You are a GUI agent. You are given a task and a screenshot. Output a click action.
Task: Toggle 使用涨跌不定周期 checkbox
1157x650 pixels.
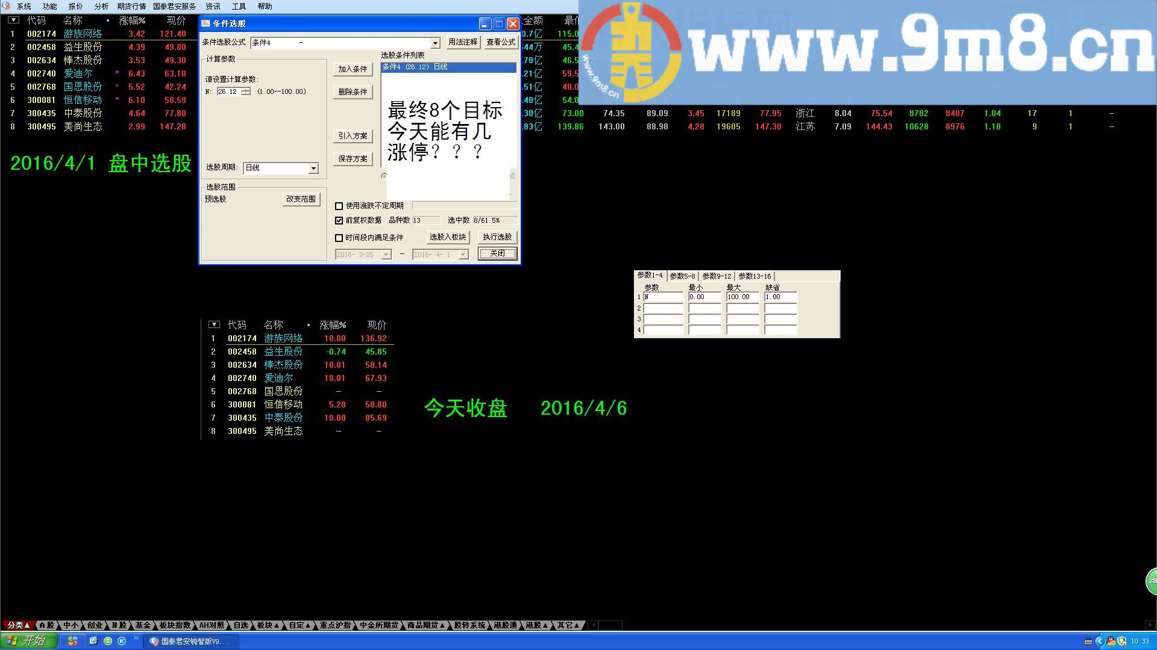click(x=339, y=206)
